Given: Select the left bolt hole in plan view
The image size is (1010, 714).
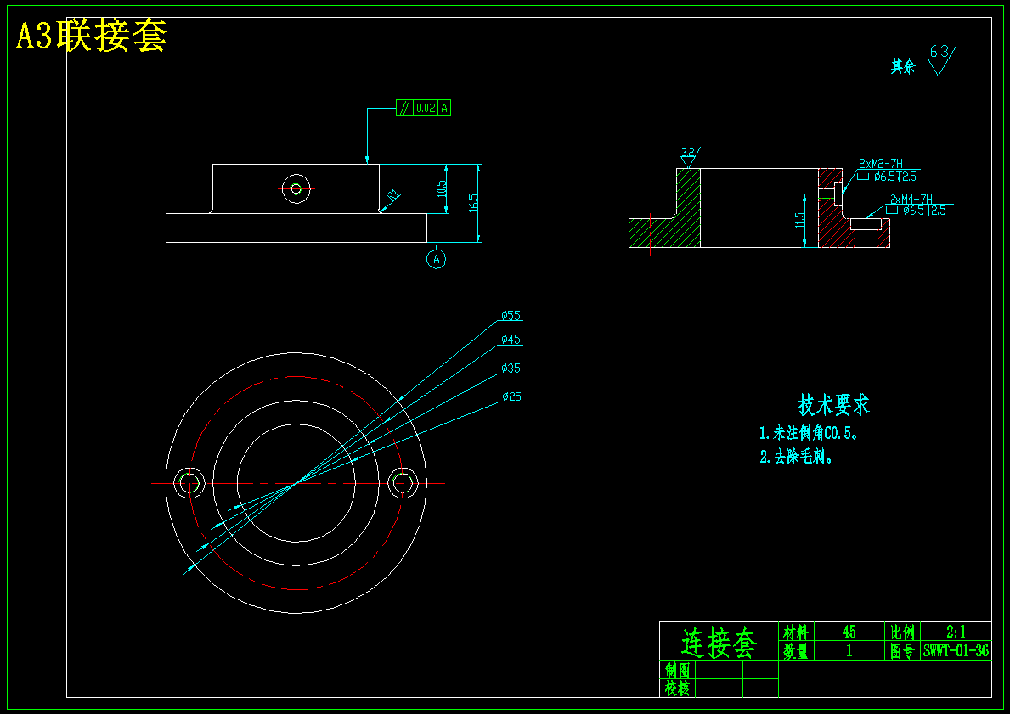Looking at the screenshot, I should point(189,483).
